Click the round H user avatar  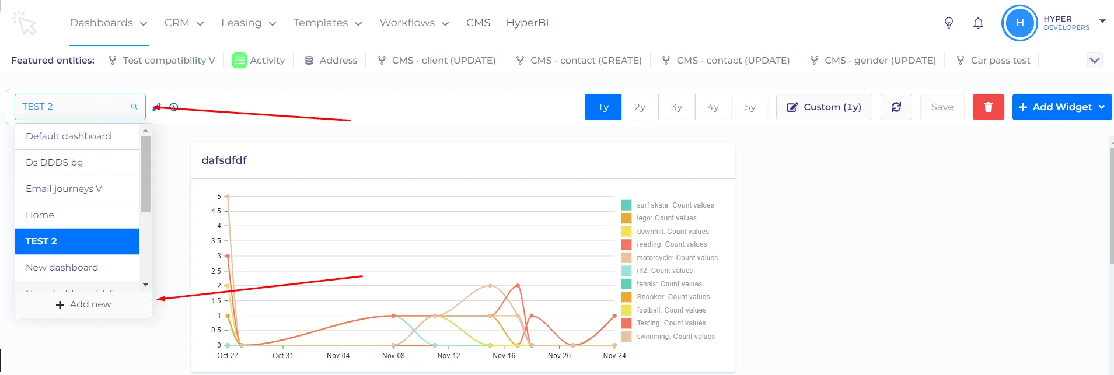click(1019, 23)
